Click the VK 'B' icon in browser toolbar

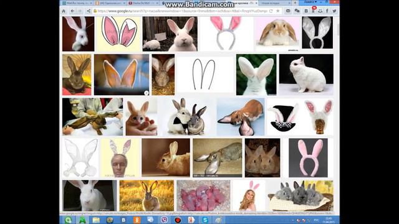(x=306, y=11)
